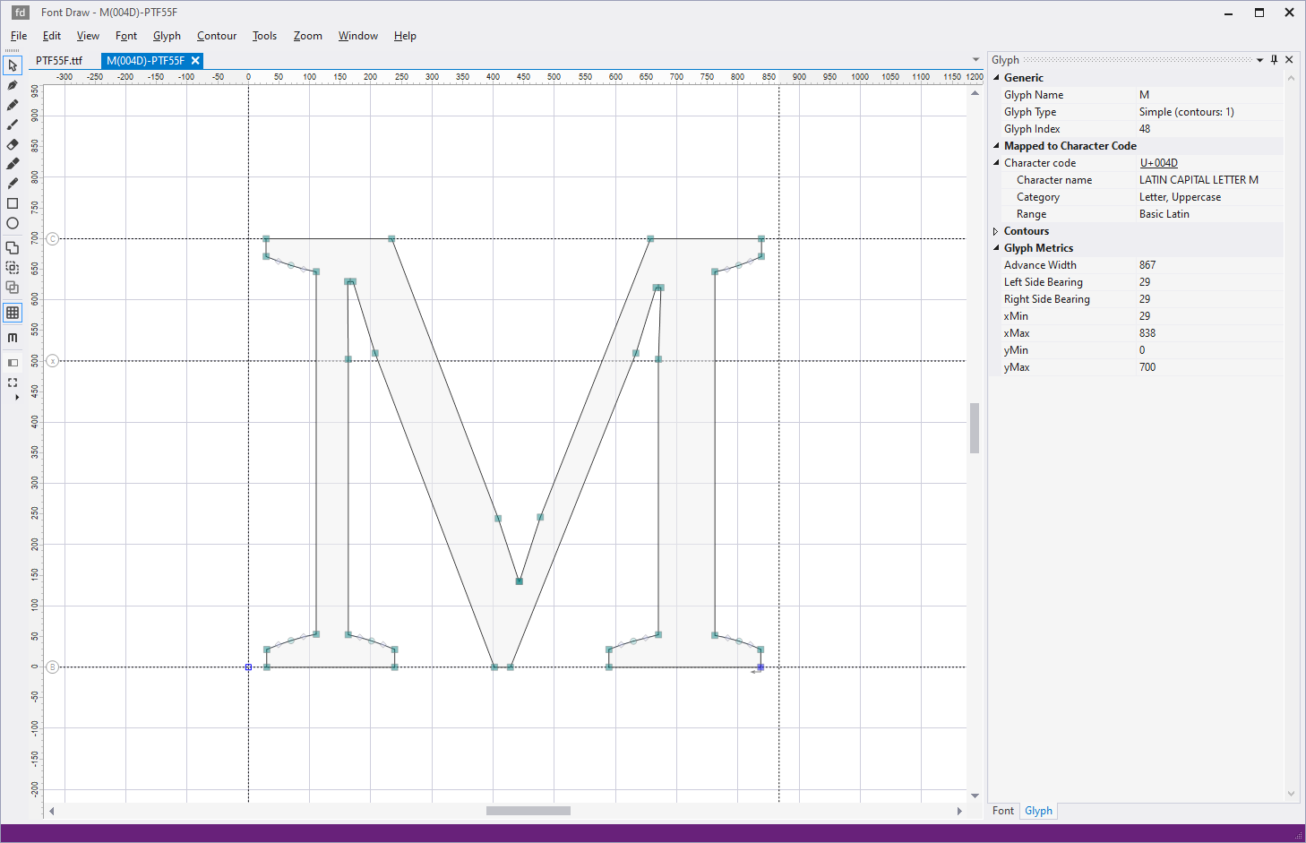The image size is (1306, 843).
Task: Click the intersecting squares icon
Action: click(x=13, y=288)
